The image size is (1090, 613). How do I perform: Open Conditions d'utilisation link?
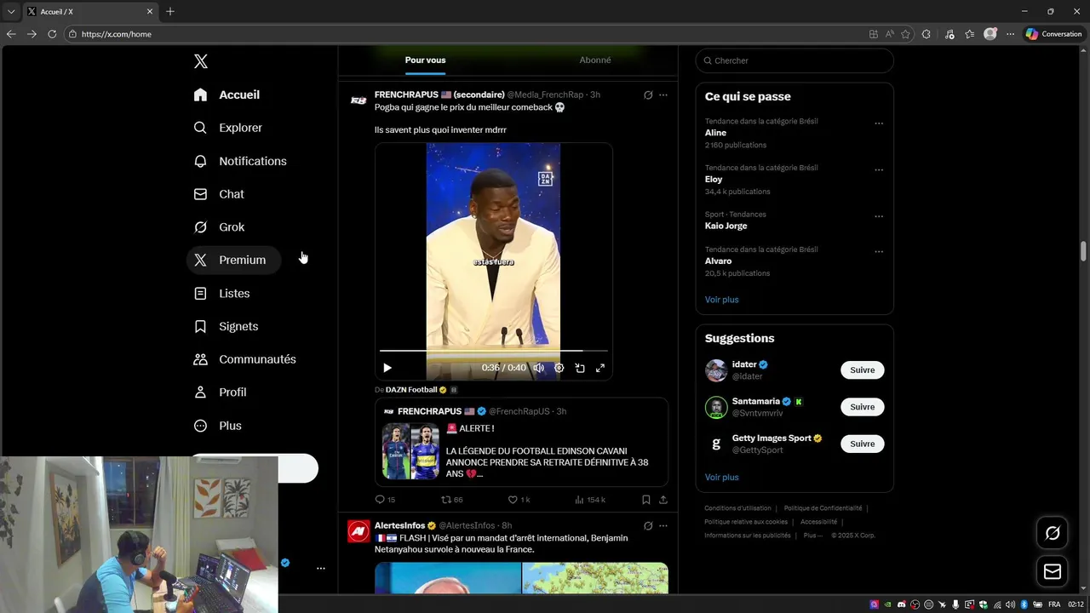[737, 508]
